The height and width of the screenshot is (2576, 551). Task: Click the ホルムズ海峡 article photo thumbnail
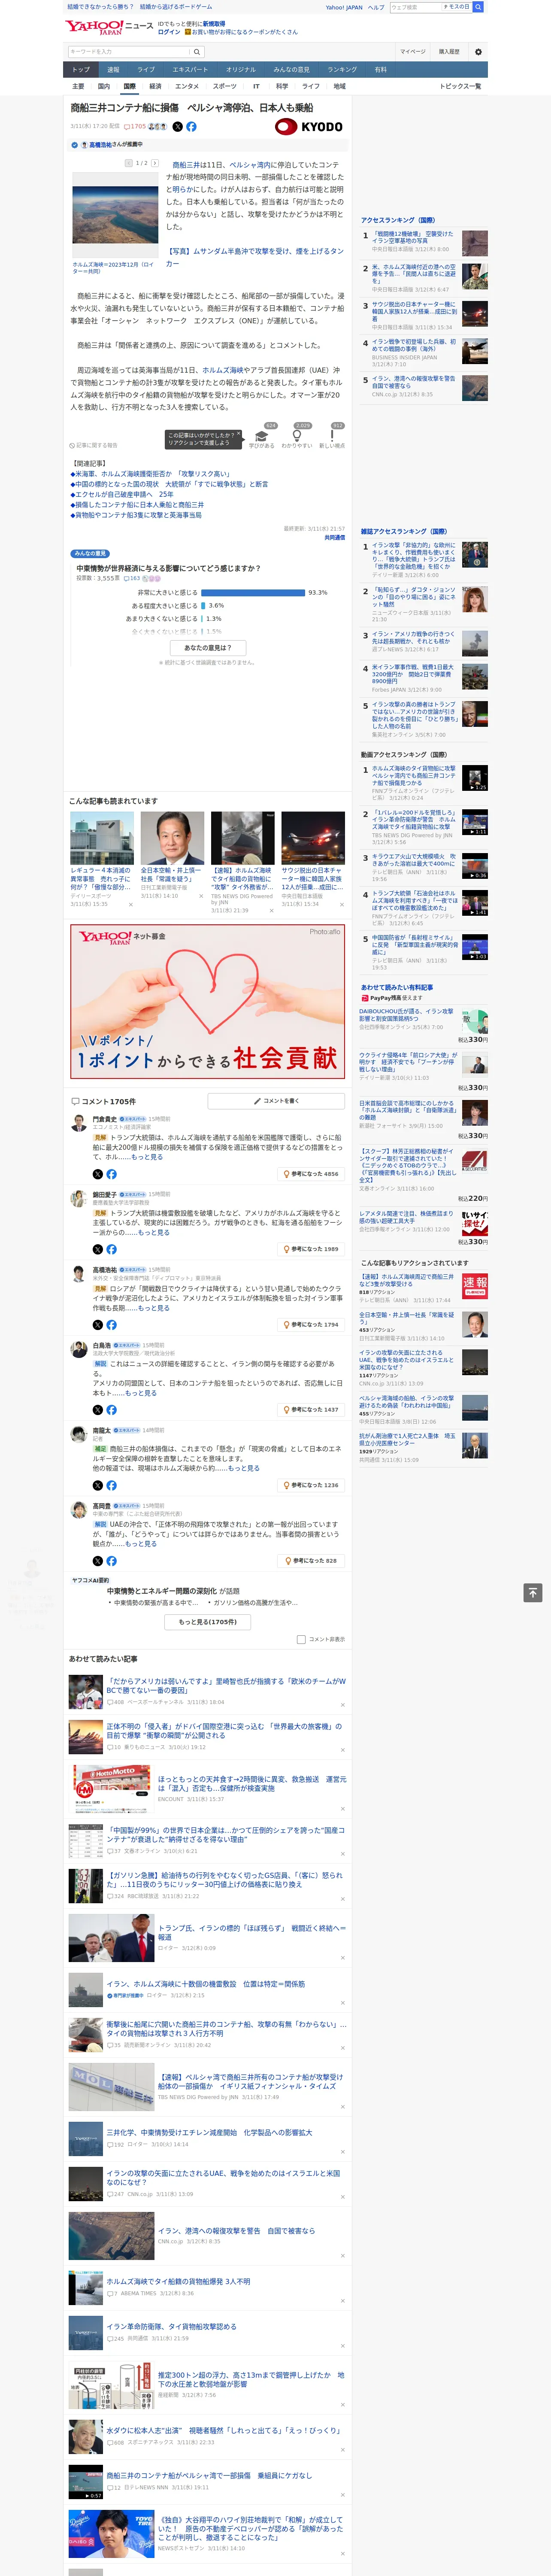coord(115,215)
